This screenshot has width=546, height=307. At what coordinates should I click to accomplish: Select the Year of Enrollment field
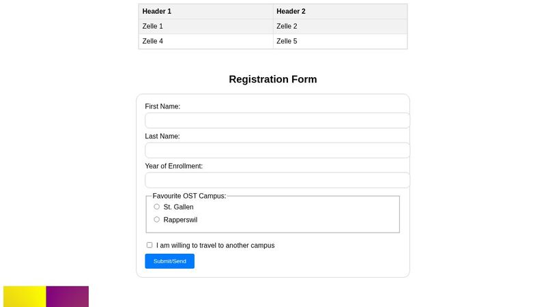[277, 180]
